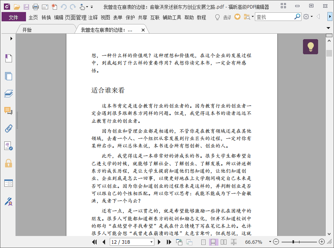
Task: Open the 编辑 ribbon tab
Action: click(x=59, y=17)
